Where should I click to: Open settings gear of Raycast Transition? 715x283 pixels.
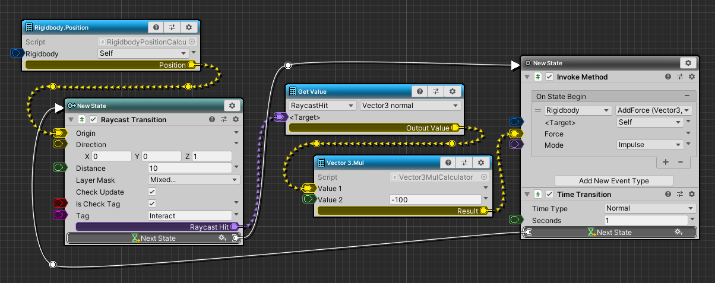click(236, 119)
